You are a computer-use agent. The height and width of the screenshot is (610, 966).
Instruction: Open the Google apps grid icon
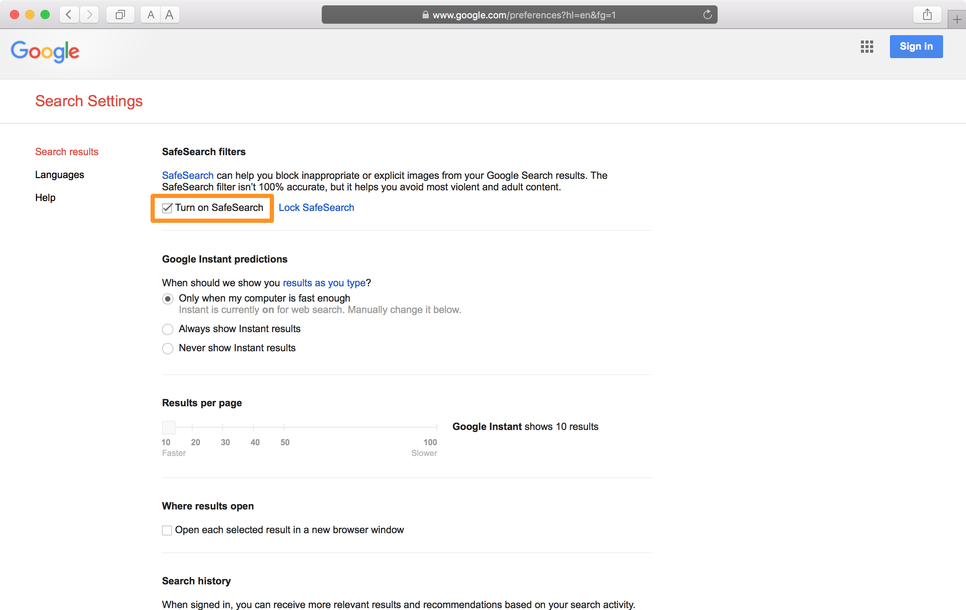[x=867, y=47]
